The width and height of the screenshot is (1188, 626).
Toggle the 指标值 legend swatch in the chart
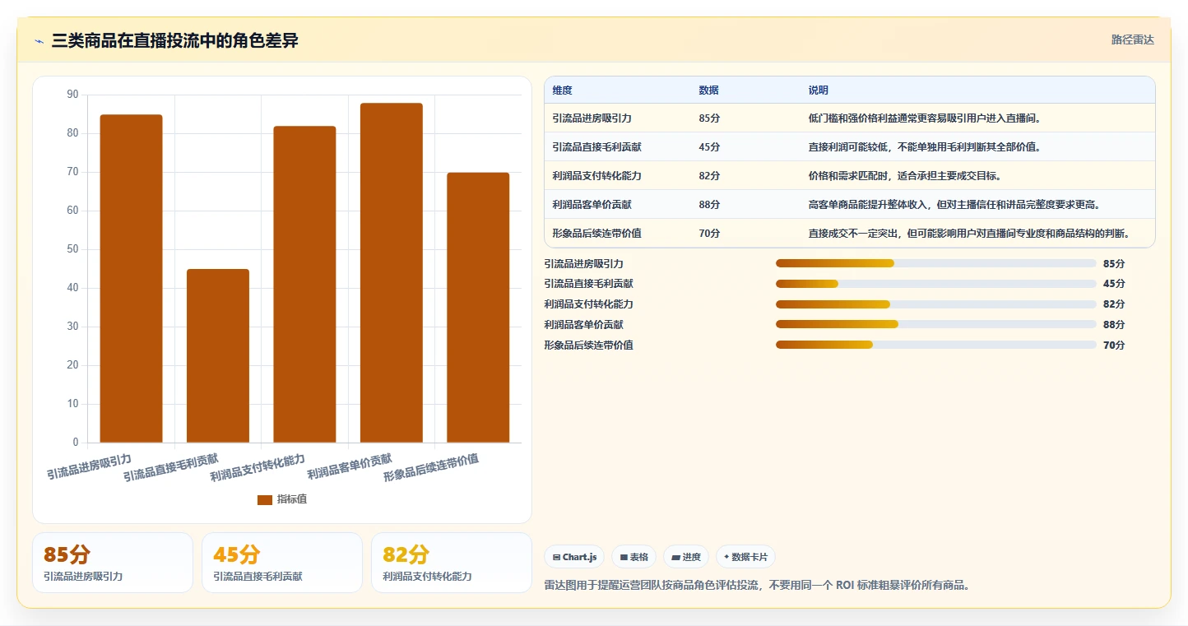coord(265,499)
